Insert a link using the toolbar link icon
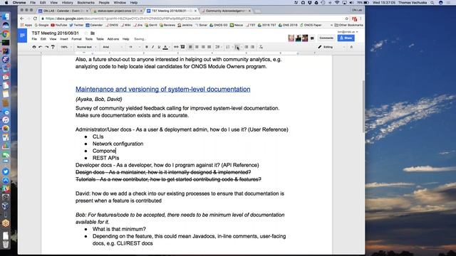 (176, 47)
